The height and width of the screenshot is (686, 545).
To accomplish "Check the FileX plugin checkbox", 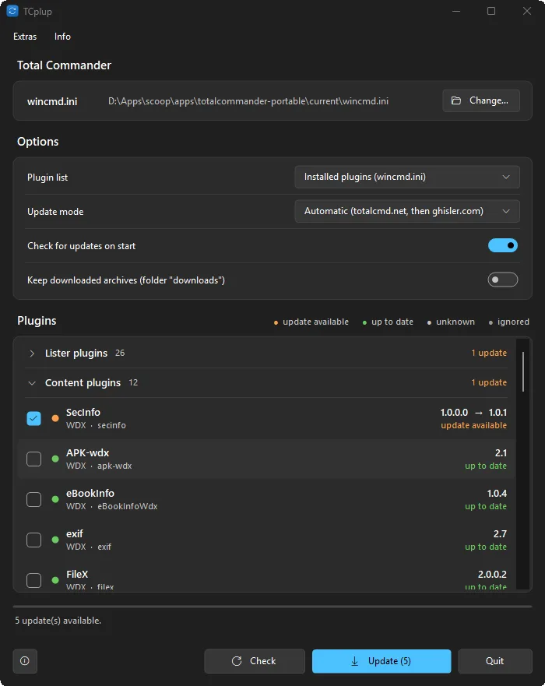I will coord(33,580).
